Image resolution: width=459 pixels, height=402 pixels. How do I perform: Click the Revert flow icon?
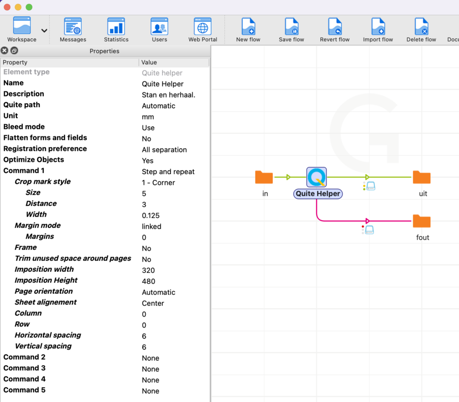[335, 30]
